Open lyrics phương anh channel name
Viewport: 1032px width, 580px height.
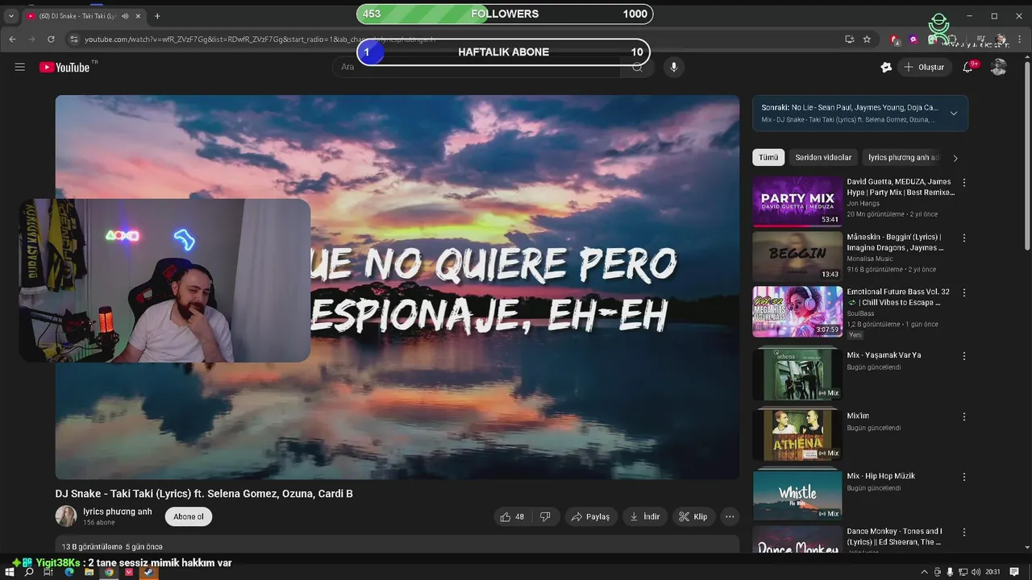[x=118, y=512]
